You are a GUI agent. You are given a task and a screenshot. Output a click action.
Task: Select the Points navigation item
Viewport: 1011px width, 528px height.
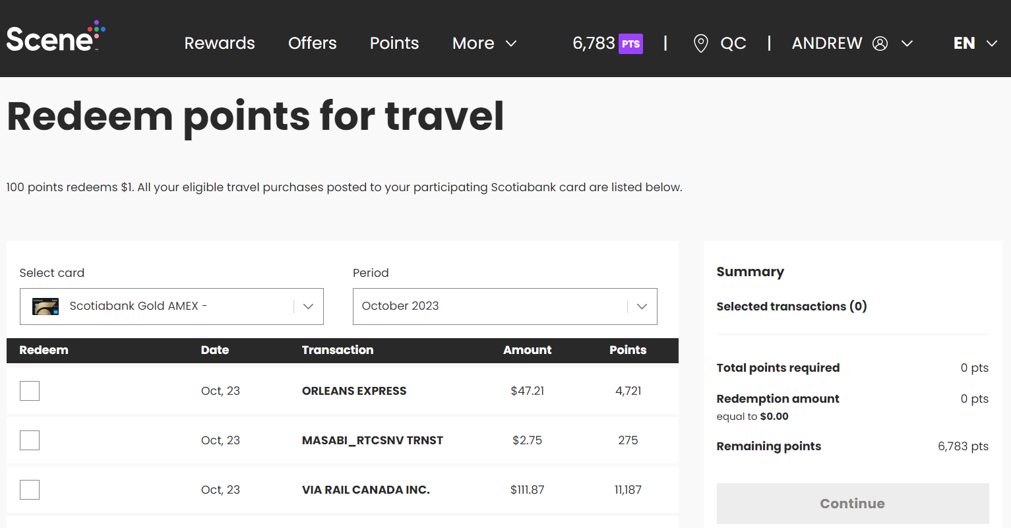click(x=394, y=43)
